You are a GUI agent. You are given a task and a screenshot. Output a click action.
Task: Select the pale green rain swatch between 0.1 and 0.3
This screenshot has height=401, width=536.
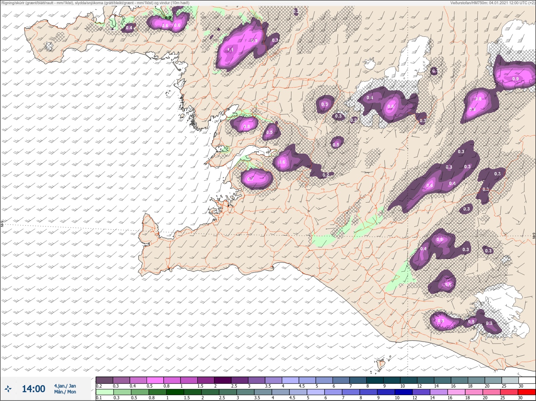pos(104,392)
